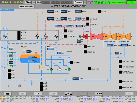Click the checkmark acknowledge icon

pyautogui.click(x=99, y=94)
